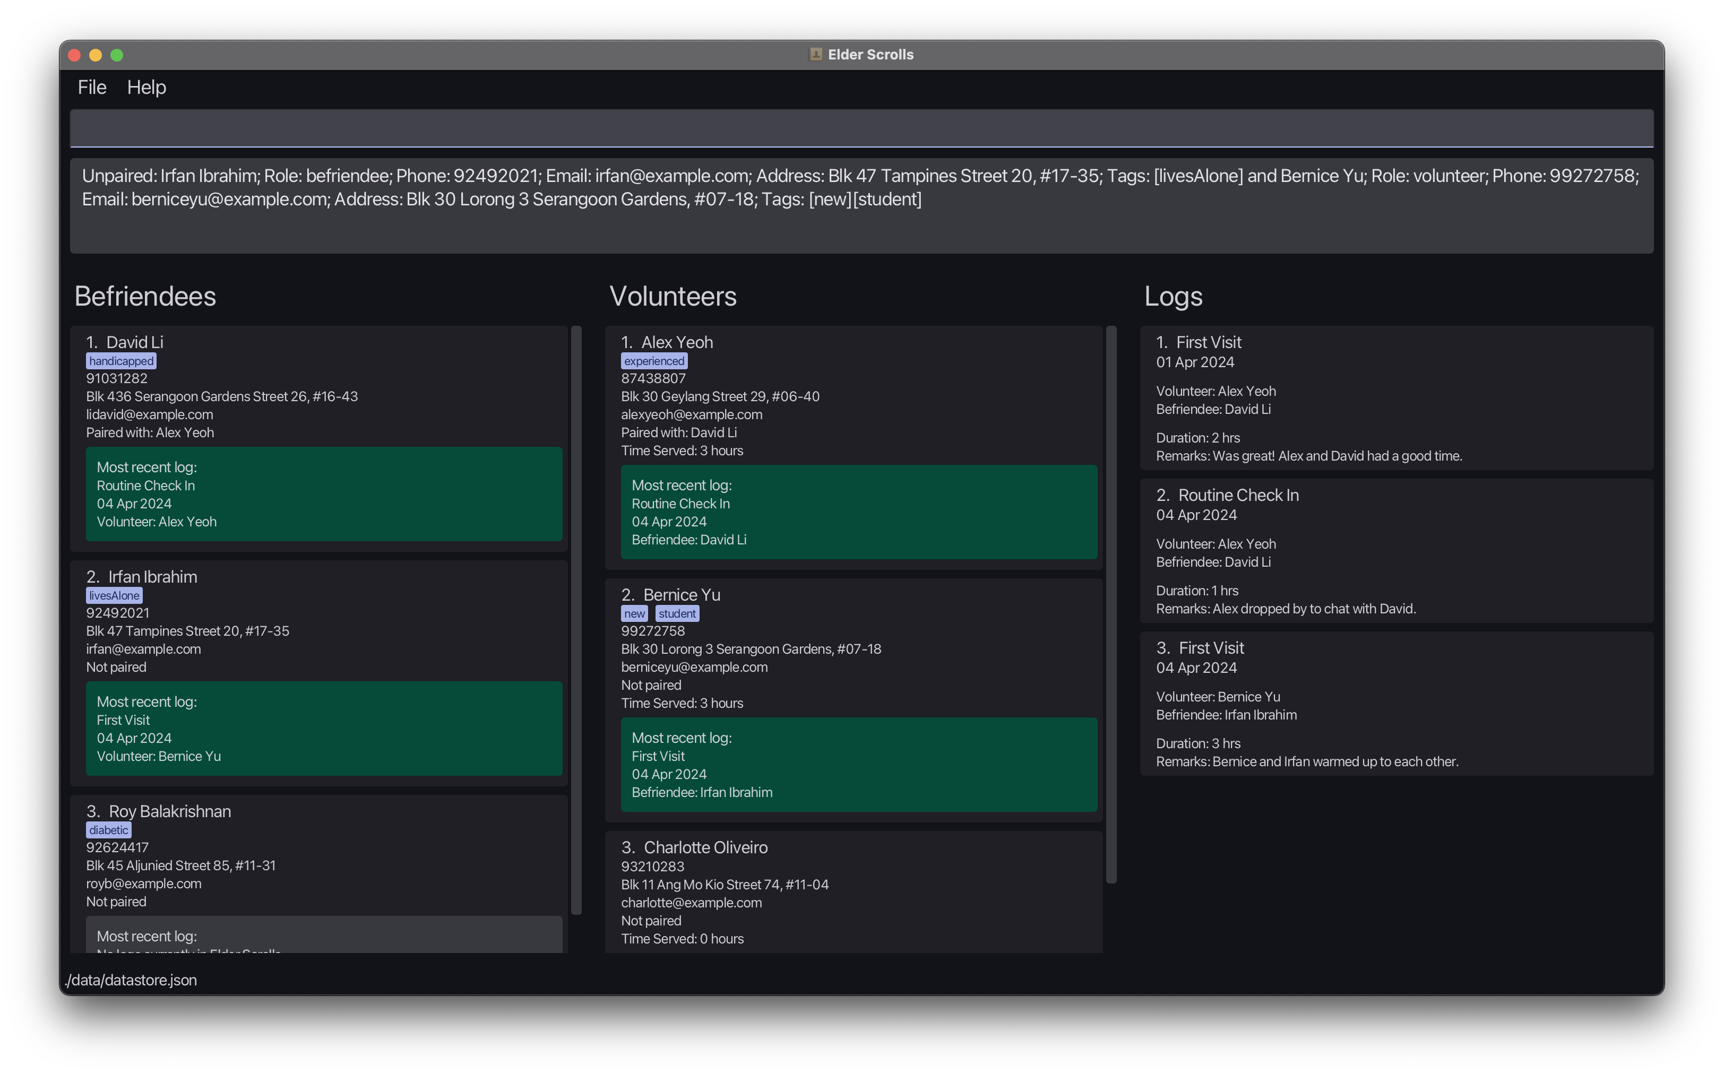Click phone number 87438807
The width and height of the screenshot is (1724, 1074).
[653, 378]
